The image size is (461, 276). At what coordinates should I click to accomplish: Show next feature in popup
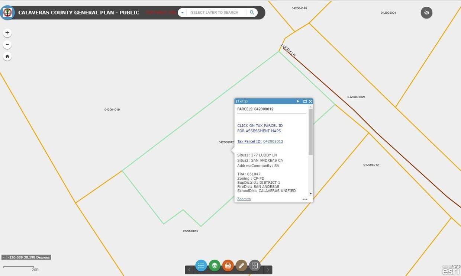click(x=298, y=101)
